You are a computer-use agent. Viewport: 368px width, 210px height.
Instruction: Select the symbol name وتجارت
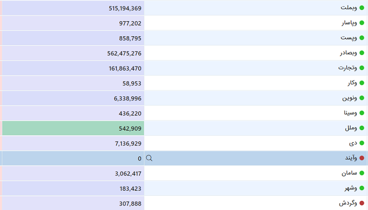(348, 68)
